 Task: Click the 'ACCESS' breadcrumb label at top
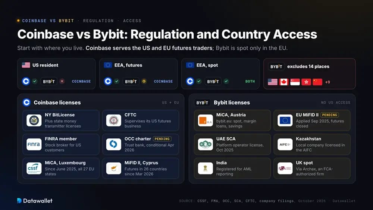[x=132, y=21]
